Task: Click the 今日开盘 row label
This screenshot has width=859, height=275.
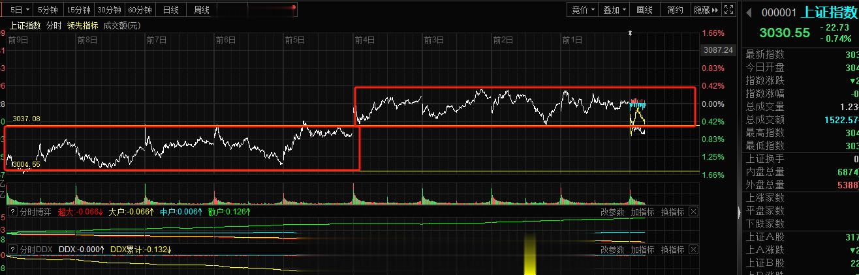Action: 765,67
